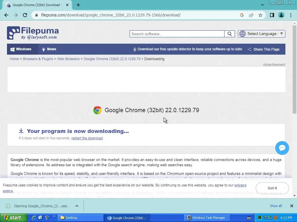Open the Windows Start menu
Screen dimensions: 297x222
click(14, 218)
